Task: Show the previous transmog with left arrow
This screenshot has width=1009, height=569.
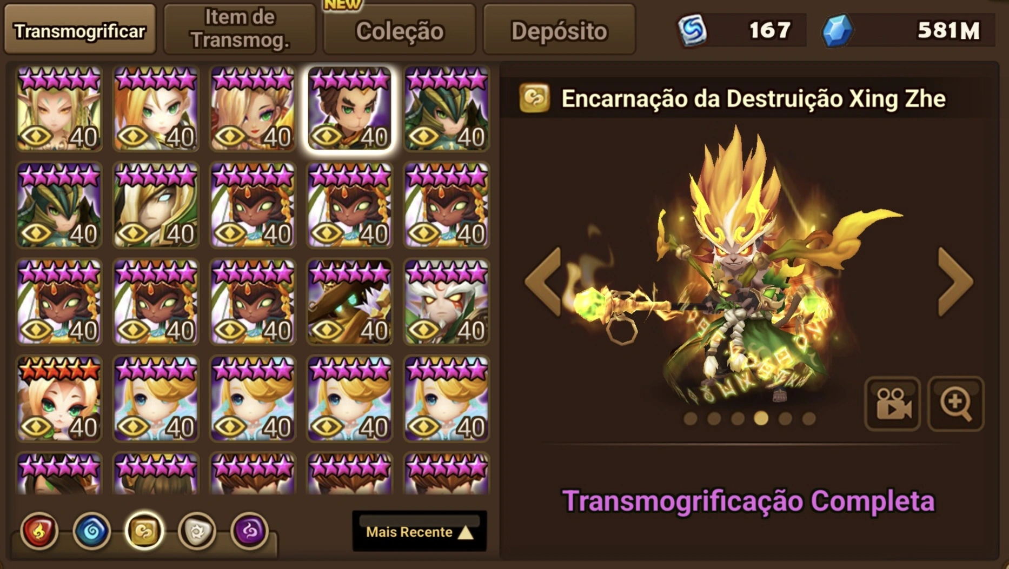Action: coord(543,281)
